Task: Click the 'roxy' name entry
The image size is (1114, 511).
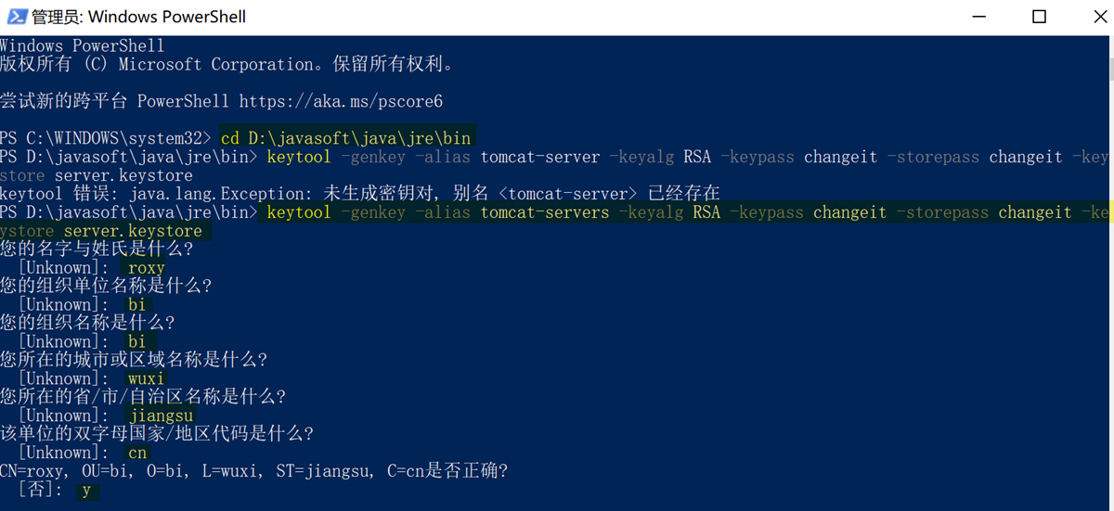Action: click(x=146, y=268)
